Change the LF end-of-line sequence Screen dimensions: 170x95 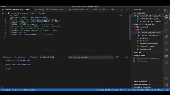129,90
